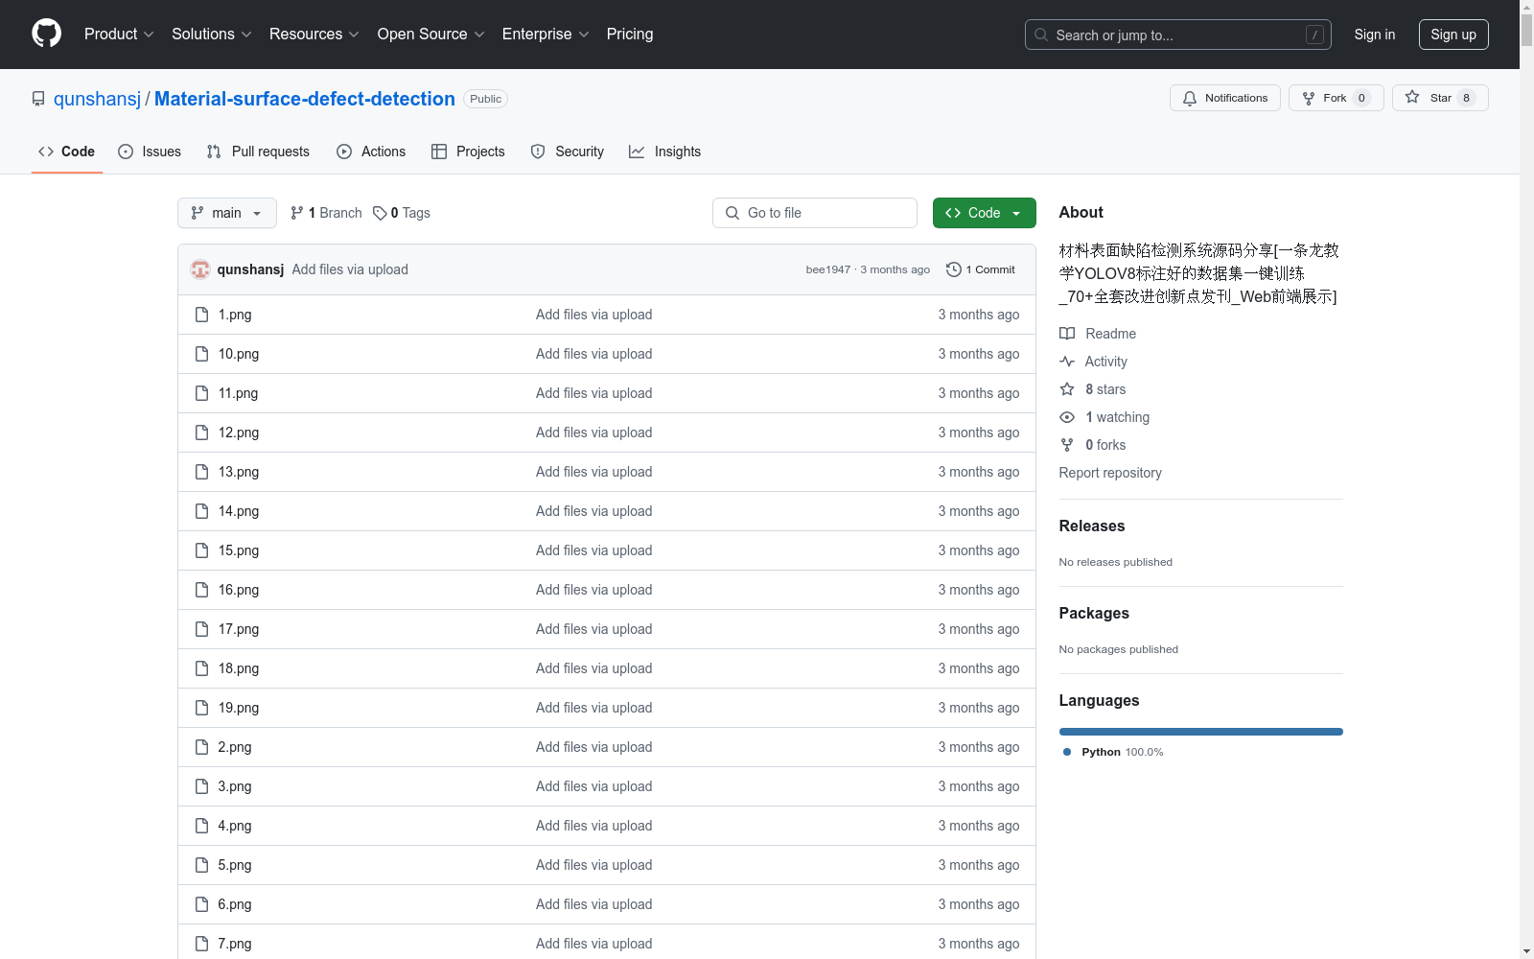Screen dimensions: 1534x959
Task: Click the search magnifier in Go to file
Action: [x=732, y=213]
